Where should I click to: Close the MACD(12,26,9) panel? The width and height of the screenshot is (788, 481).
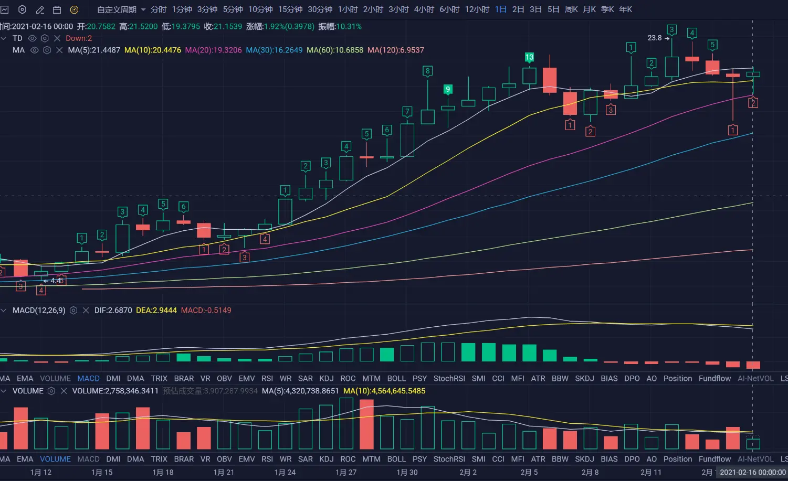[x=86, y=311]
